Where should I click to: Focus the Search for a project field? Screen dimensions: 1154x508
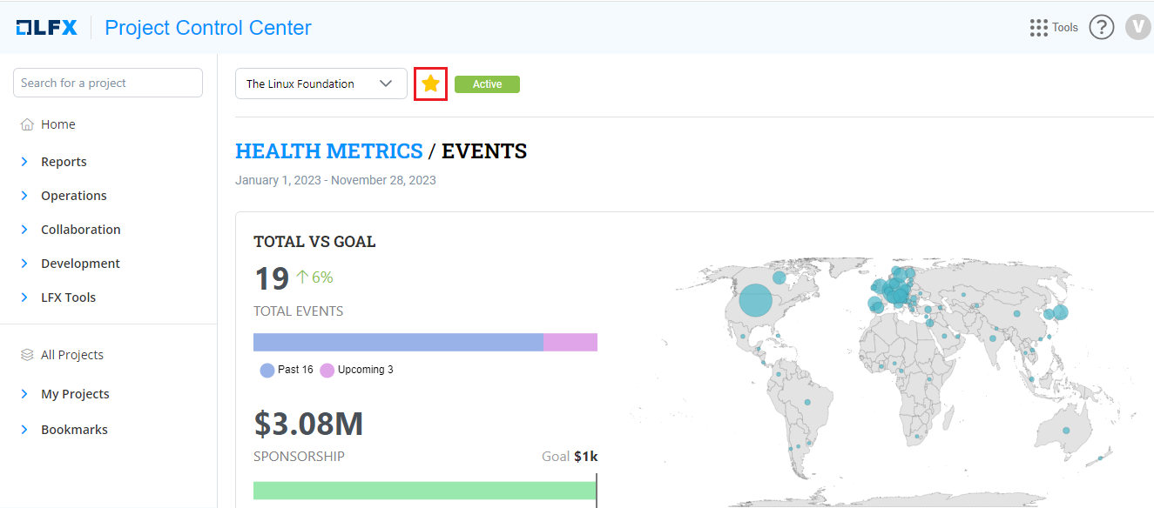click(108, 83)
